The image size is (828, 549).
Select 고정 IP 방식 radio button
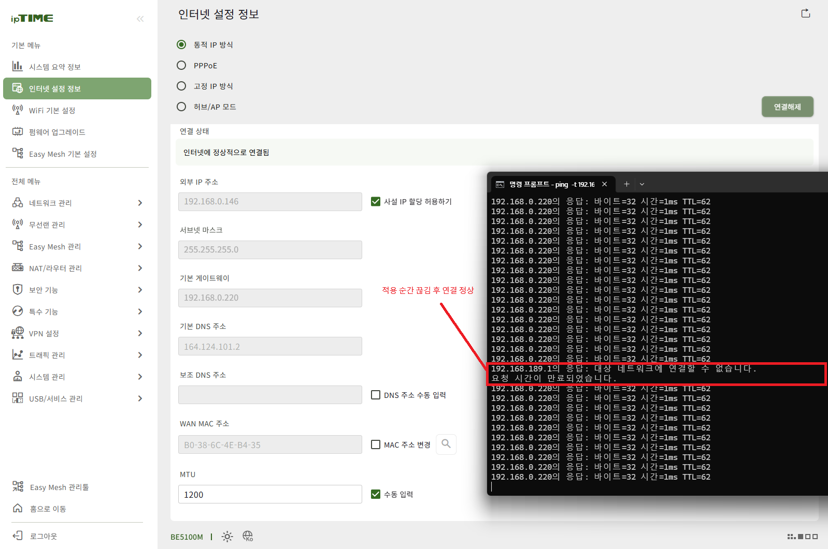pos(181,86)
